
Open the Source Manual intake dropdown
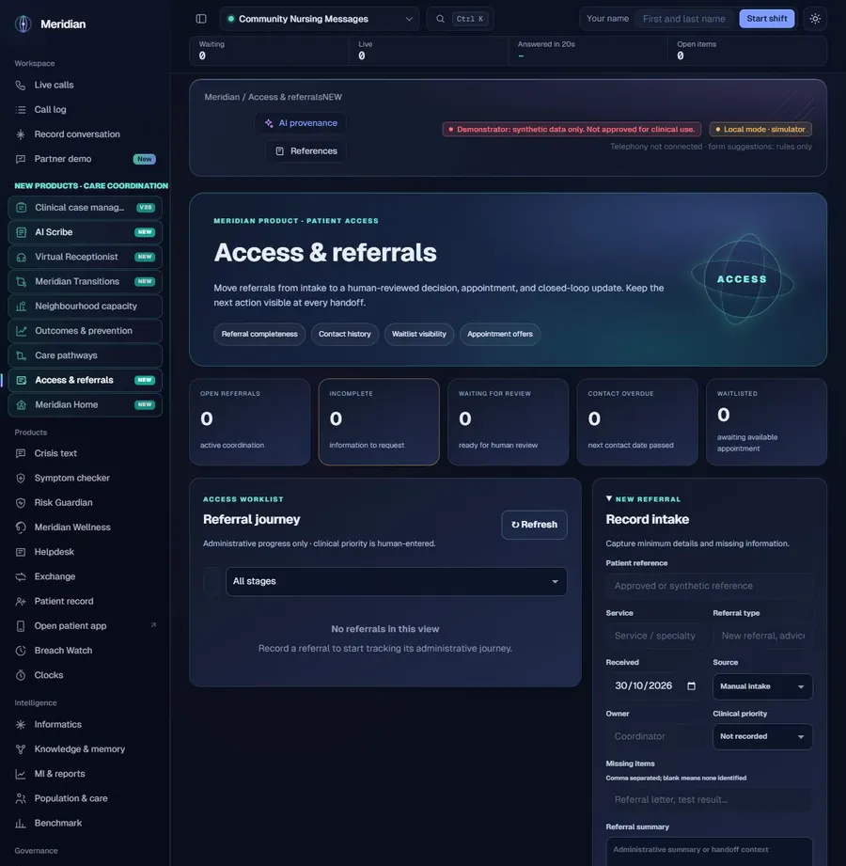[762, 686]
